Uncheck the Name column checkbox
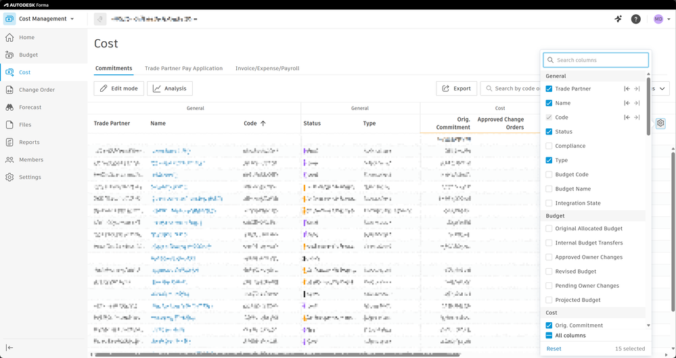Viewport: 676px width, 358px height. tap(549, 103)
